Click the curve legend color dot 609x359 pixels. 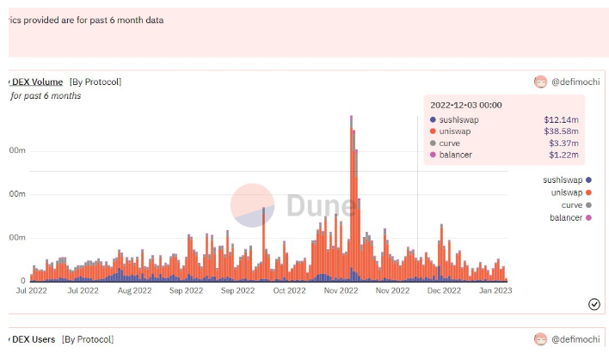588,205
